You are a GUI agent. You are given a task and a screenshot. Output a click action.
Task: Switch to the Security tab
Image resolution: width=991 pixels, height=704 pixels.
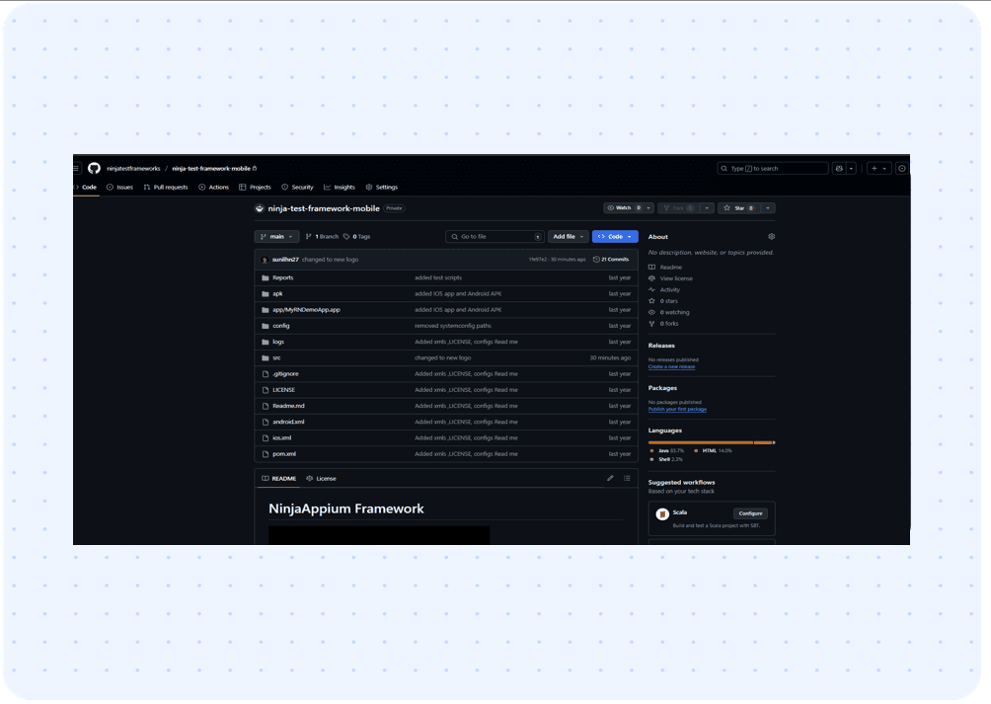click(x=297, y=187)
